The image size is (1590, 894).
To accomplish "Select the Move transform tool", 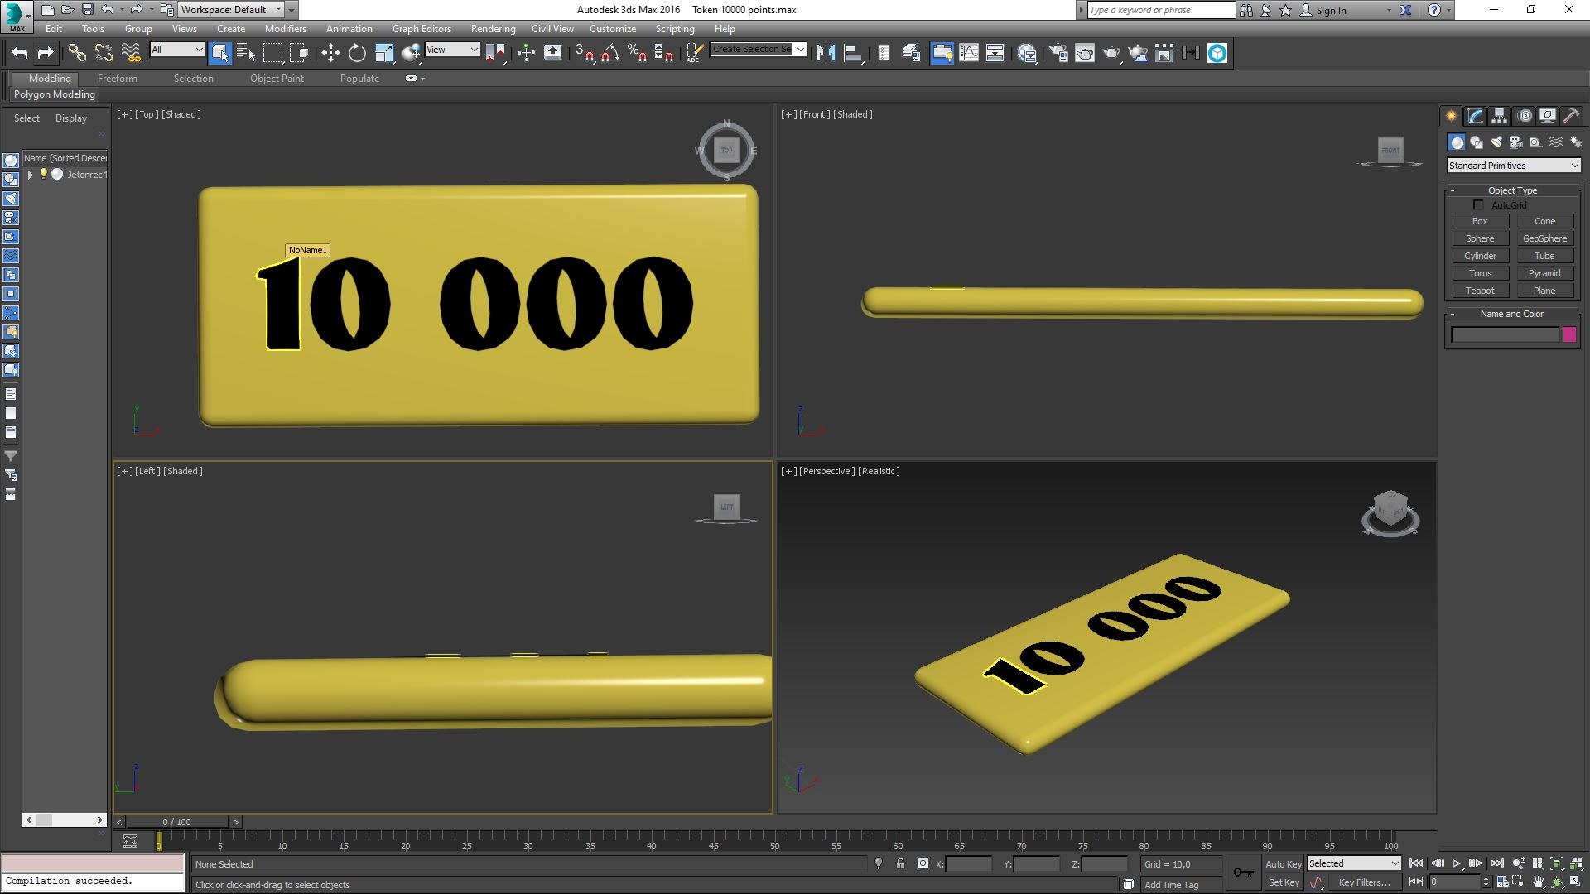I will (330, 53).
